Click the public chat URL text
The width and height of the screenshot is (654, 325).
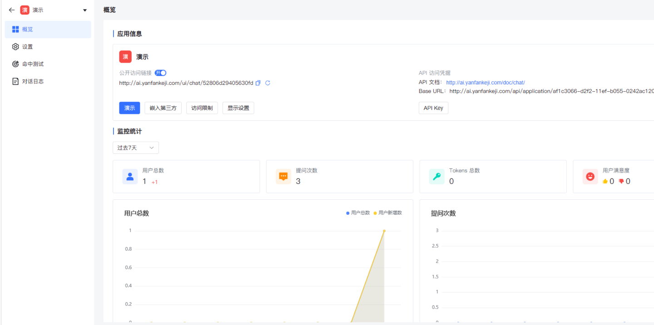(186, 83)
